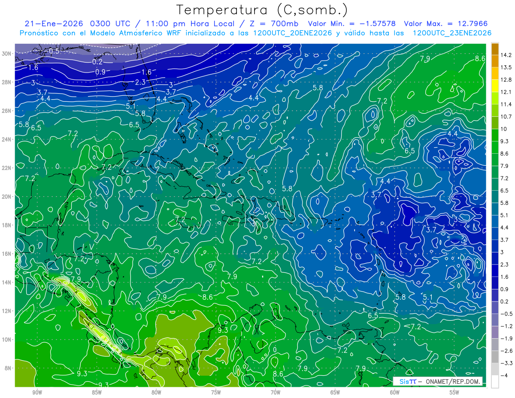Viewport: 515px width, 398px height.
Task: Click the "Valor Min. = -1.57578" text
Action: tap(352, 24)
